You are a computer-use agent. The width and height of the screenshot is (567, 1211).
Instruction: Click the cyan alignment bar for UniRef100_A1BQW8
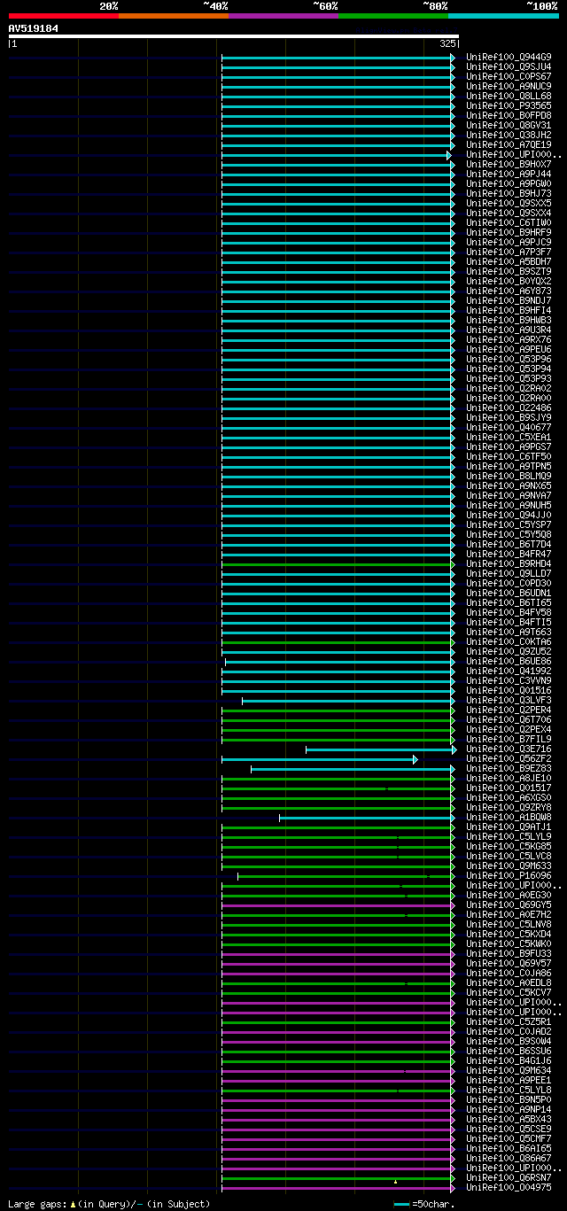366,817
